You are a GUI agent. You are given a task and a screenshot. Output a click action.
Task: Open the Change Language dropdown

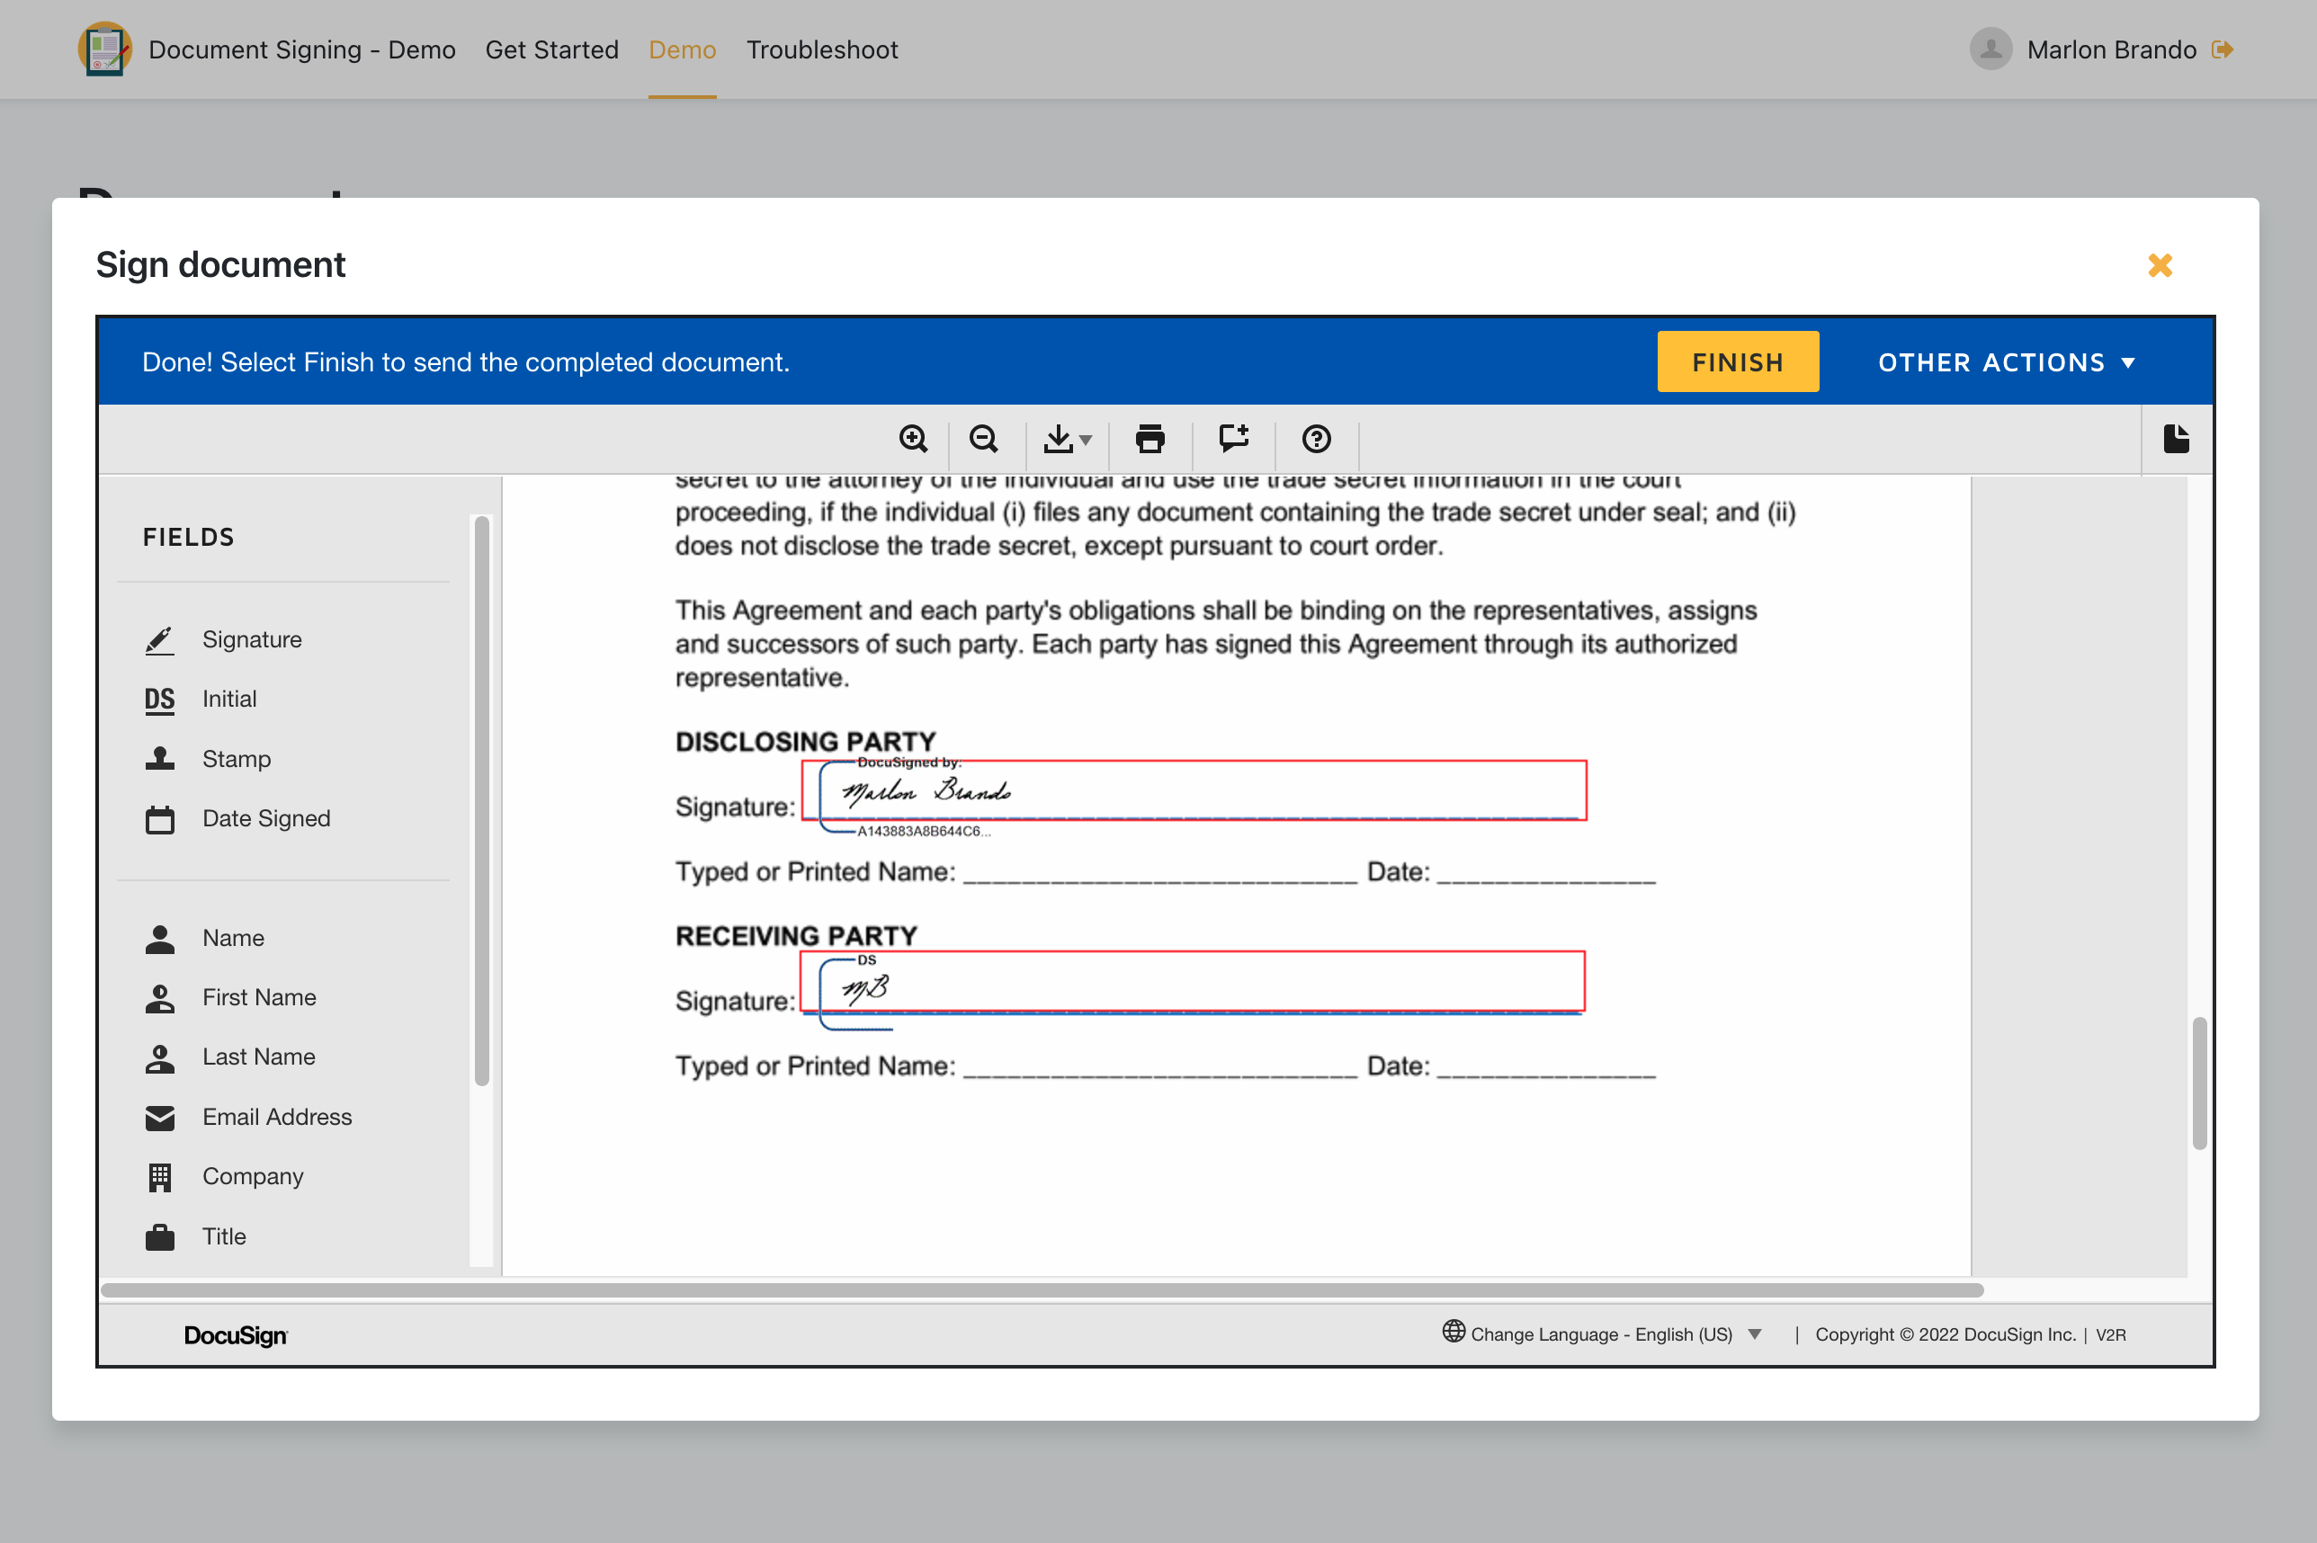1603,1334
